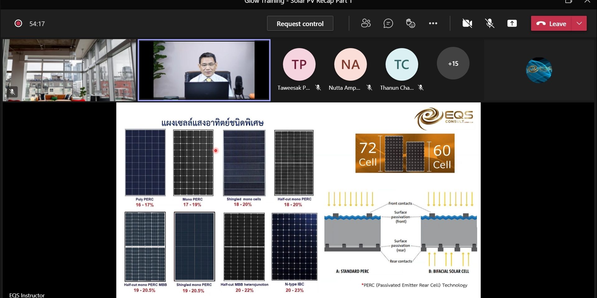Viewport: 597px width, 298px height.
Task: Open More actions ellipsis menu
Action: 433,23
